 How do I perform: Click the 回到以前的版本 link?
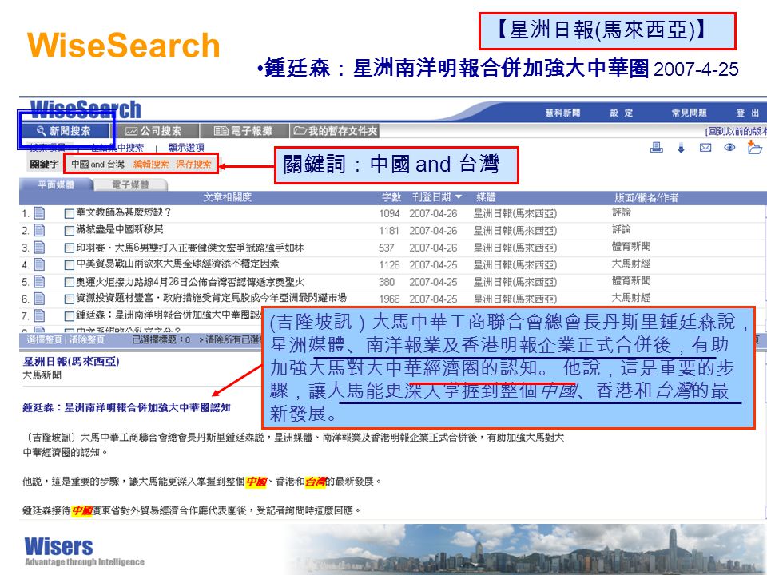tap(736, 131)
